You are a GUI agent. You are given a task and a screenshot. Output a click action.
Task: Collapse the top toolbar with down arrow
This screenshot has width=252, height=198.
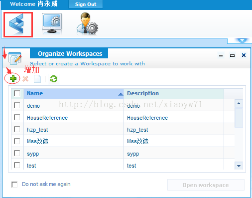(x=242, y=40)
